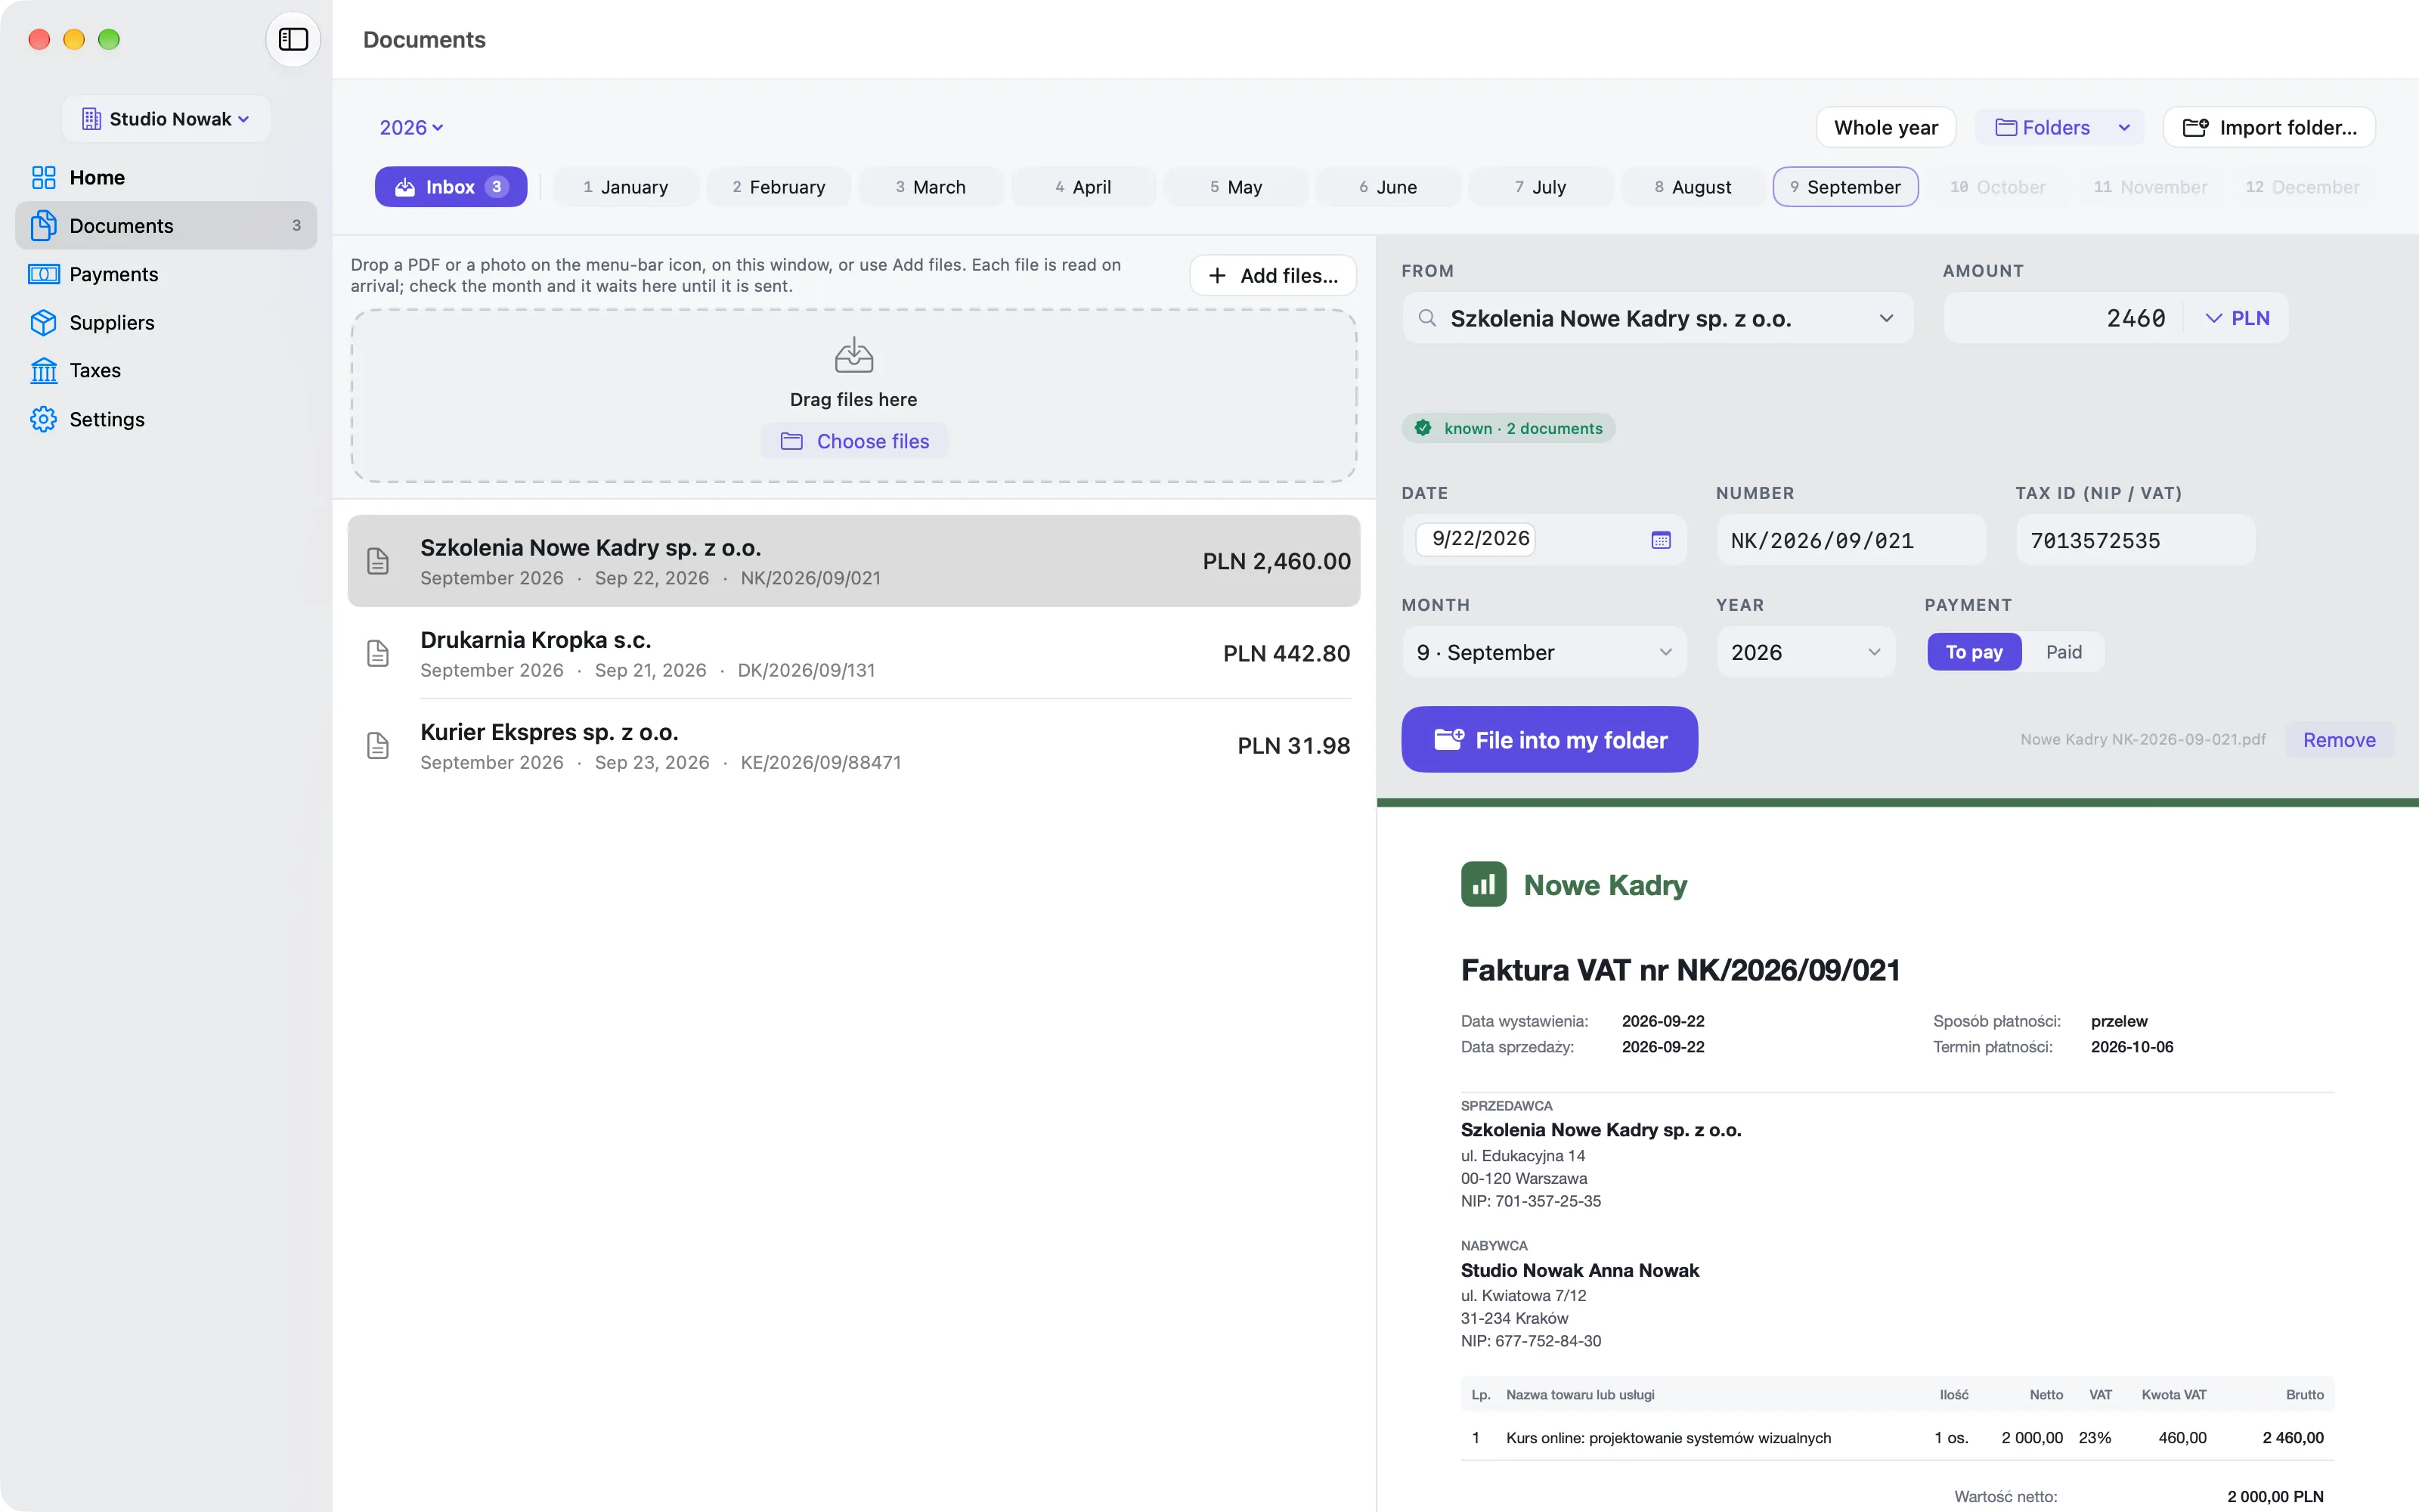The height and width of the screenshot is (1512, 2419).
Task: Open Taxes in the sidebar
Action: (x=166, y=370)
